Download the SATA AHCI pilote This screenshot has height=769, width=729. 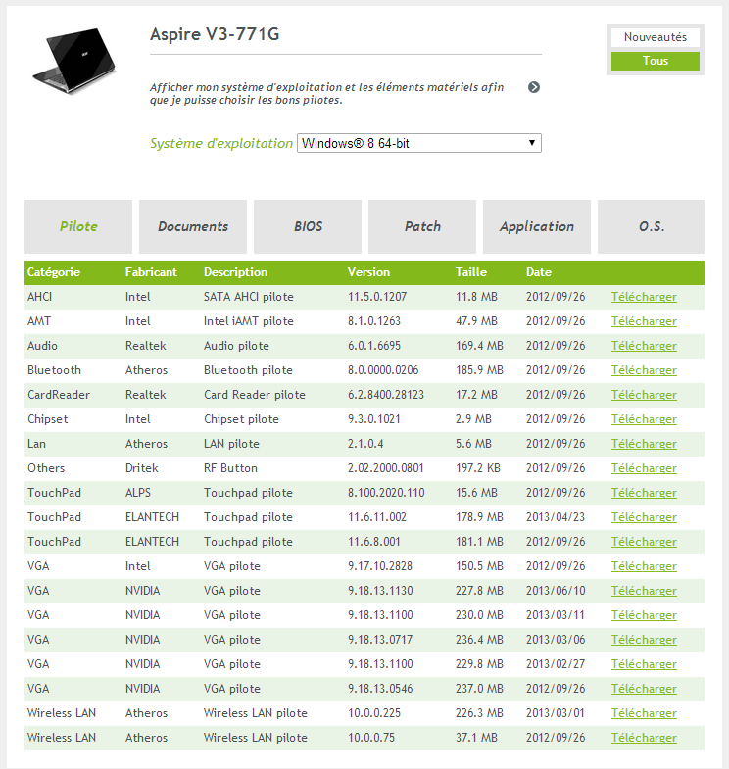tap(644, 297)
